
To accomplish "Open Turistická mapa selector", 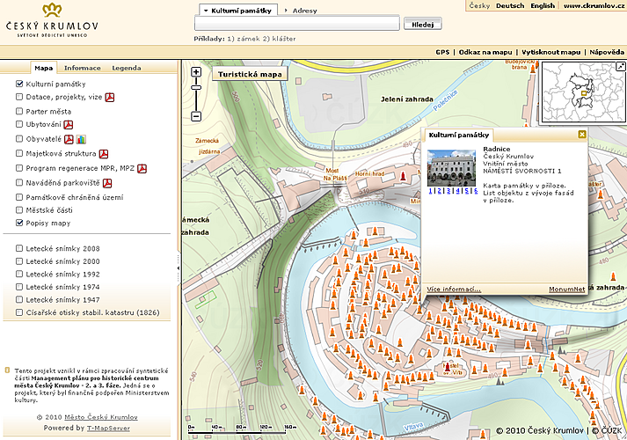I will click(250, 74).
